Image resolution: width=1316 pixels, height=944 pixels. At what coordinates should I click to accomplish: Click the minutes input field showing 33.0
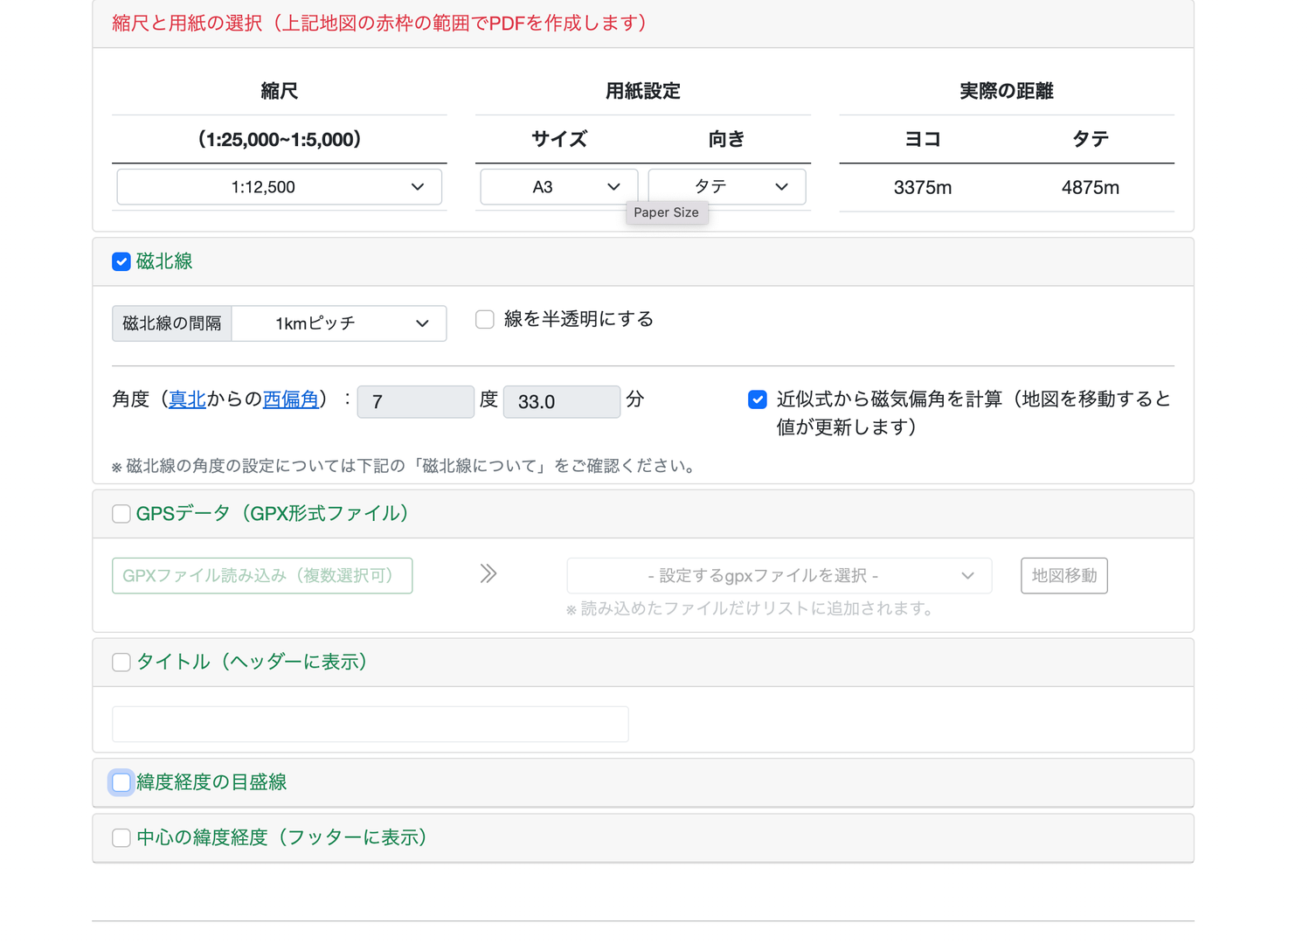pyautogui.click(x=561, y=402)
